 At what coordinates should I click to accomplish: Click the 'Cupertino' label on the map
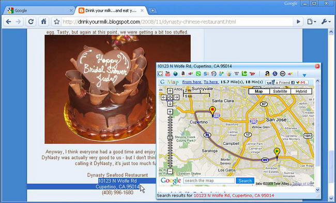coord(198,122)
